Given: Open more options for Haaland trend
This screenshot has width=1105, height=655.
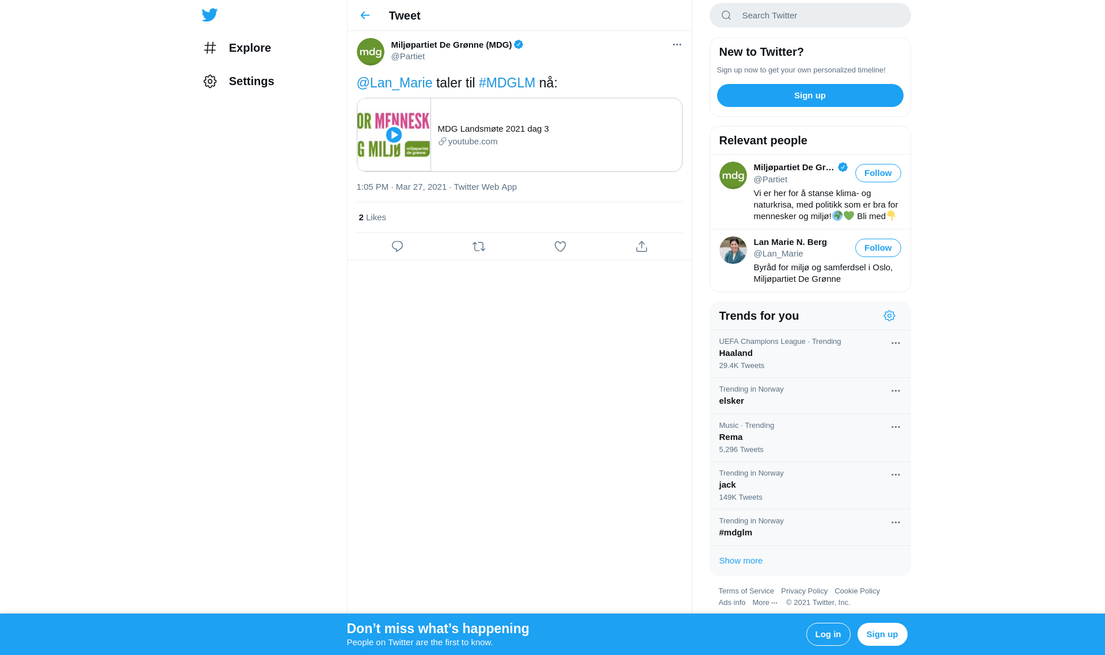Looking at the screenshot, I should coord(896,343).
